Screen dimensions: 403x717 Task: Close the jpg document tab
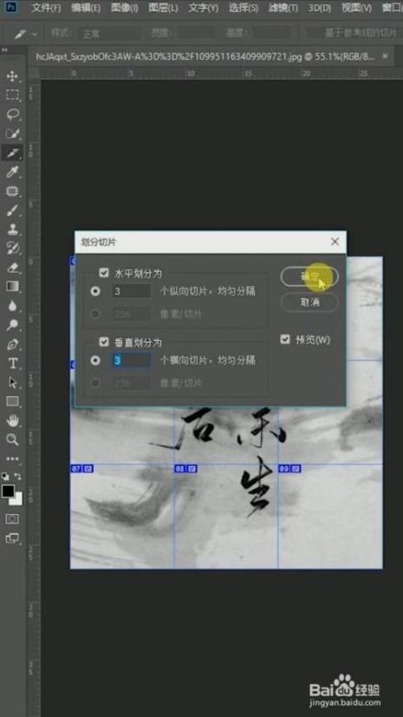click(x=385, y=56)
